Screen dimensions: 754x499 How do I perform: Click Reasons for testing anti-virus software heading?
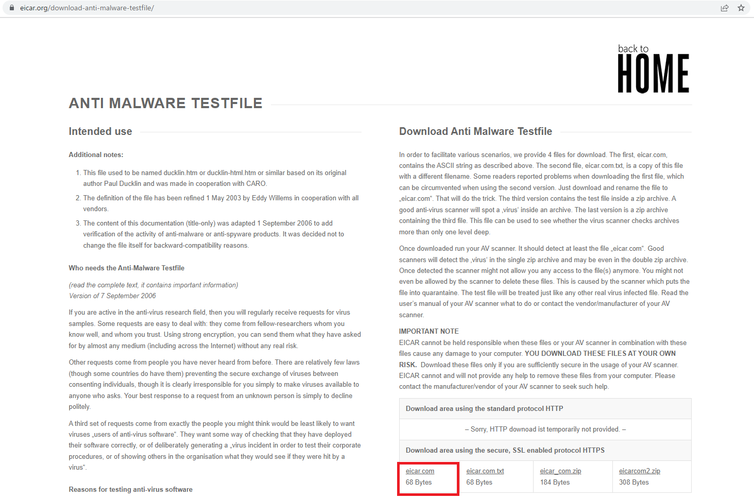click(x=131, y=489)
